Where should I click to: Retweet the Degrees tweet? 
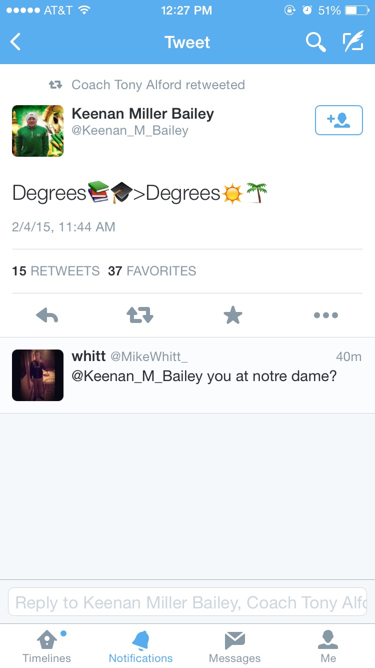pos(140,315)
